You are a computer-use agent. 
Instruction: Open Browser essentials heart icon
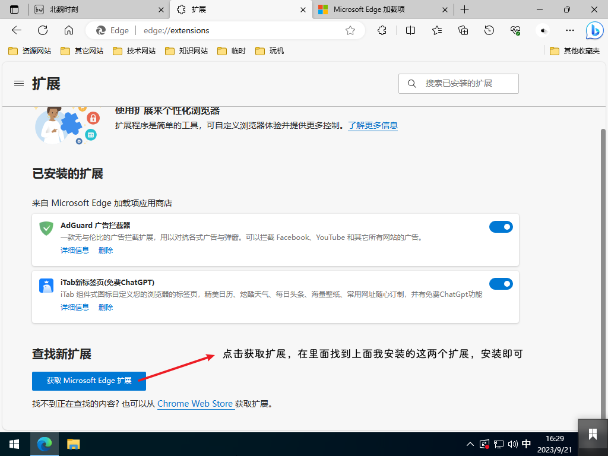515,30
